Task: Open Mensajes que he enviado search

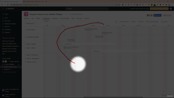Action: pyautogui.click(x=9, y=49)
